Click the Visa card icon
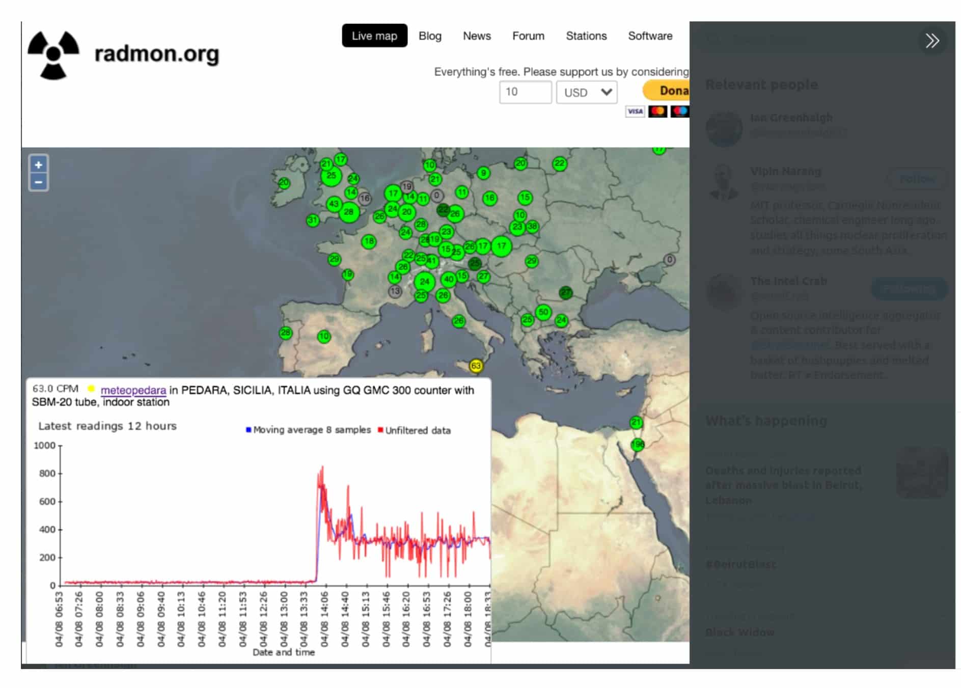The image size is (961, 688). (635, 112)
